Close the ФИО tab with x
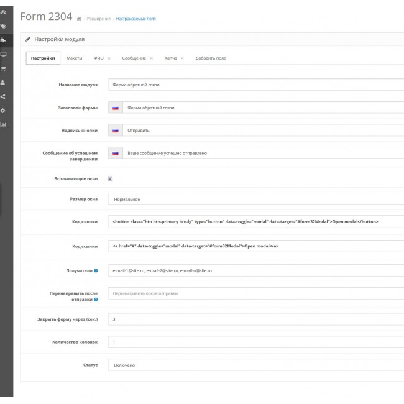Screen dimensions: 404x404 [109, 58]
